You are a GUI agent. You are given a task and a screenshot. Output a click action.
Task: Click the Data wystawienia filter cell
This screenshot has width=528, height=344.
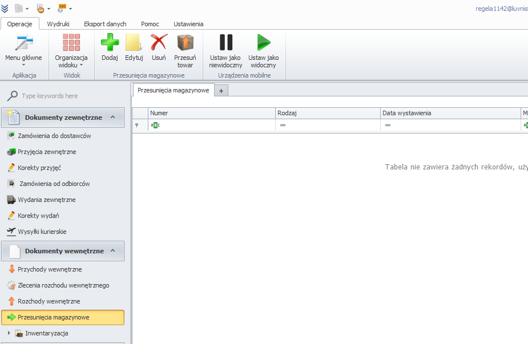[x=450, y=125]
